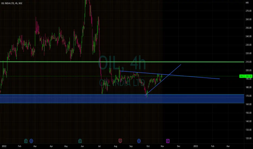Click the 120.00 price axis label
This screenshot has height=149, width=253.
tap(248, 138)
